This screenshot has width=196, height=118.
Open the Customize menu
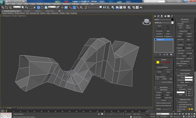point(75,4)
